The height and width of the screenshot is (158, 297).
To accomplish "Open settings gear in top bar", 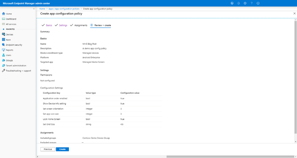I will click(x=245, y=3).
